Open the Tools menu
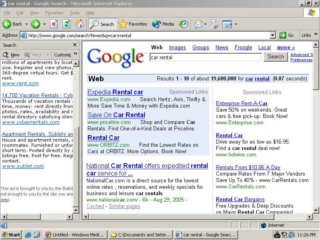This screenshot has height=240, width=320. click(x=75, y=13)
